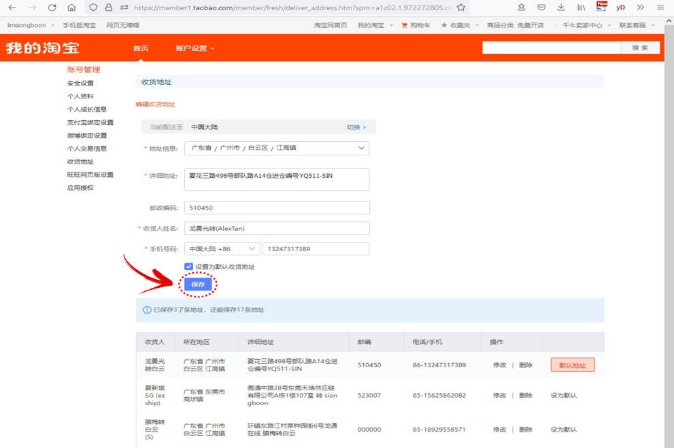The image size is (674, 448).
Task: Open the browser home page icon
Action: click(72, 7)
